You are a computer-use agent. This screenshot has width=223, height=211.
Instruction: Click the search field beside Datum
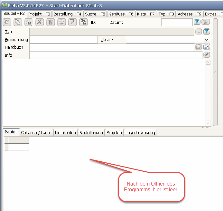coord(177,22)
